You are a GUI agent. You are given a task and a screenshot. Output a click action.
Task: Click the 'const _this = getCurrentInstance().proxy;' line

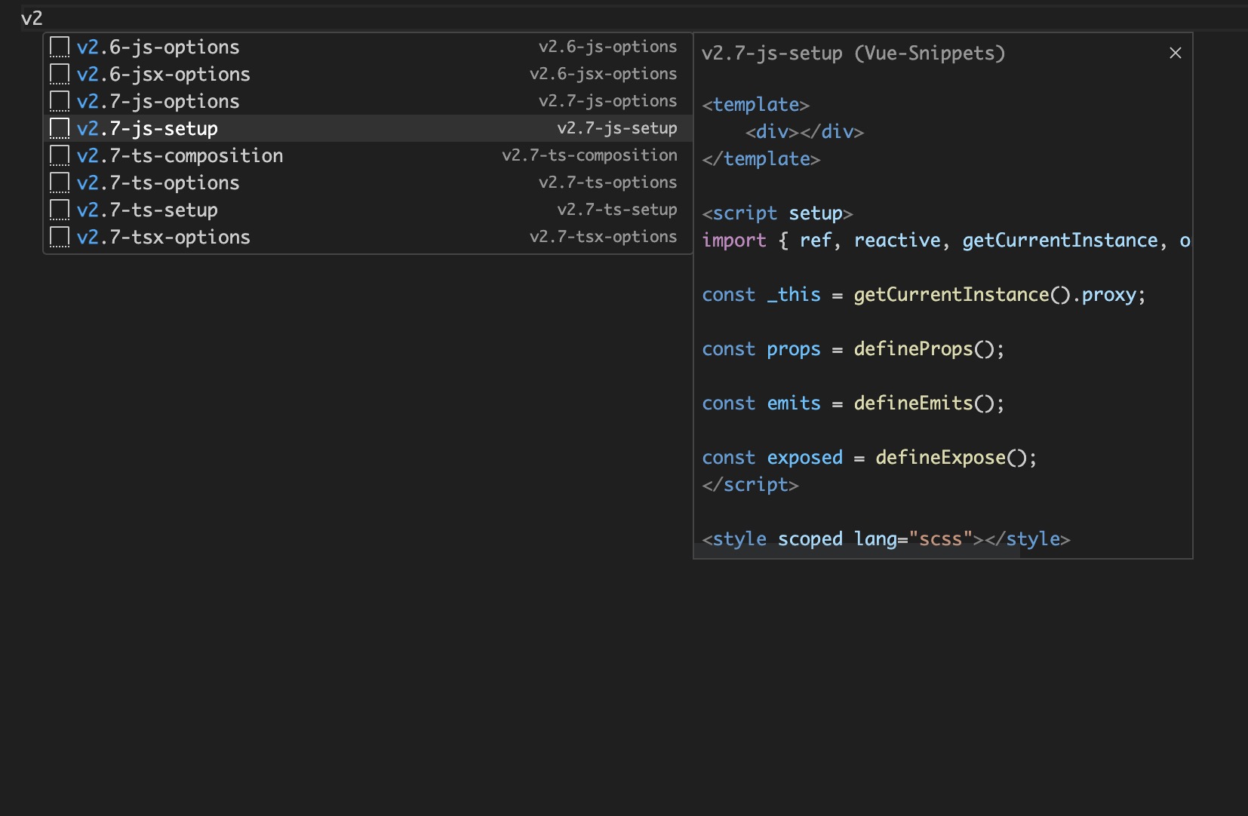[x=924, y=295]
